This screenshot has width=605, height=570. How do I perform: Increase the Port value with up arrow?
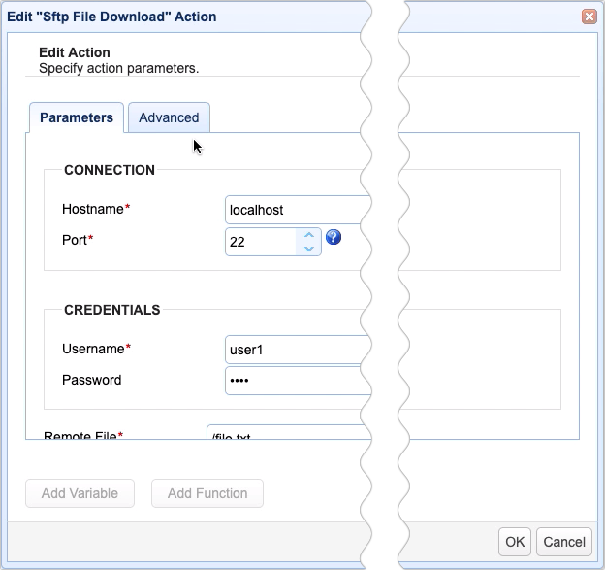308,234
